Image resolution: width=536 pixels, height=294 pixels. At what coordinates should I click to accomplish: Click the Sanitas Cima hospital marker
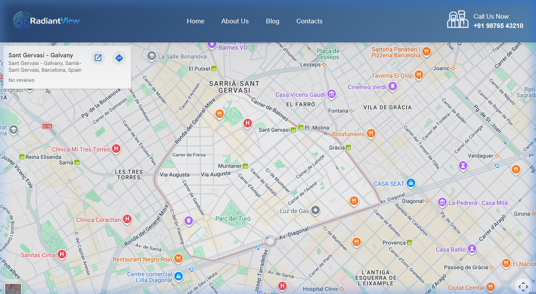pyautogui.click(x=62, y=255)
